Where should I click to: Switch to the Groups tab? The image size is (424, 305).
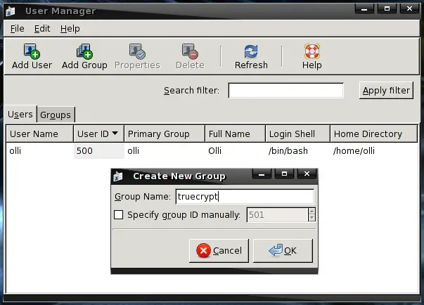click(x=55, y=115)
